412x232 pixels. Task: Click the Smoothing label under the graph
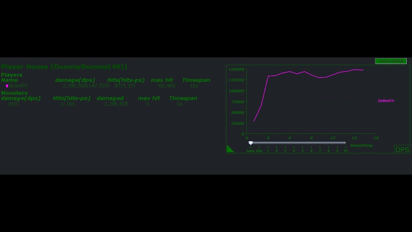click(x=361, y=145)
